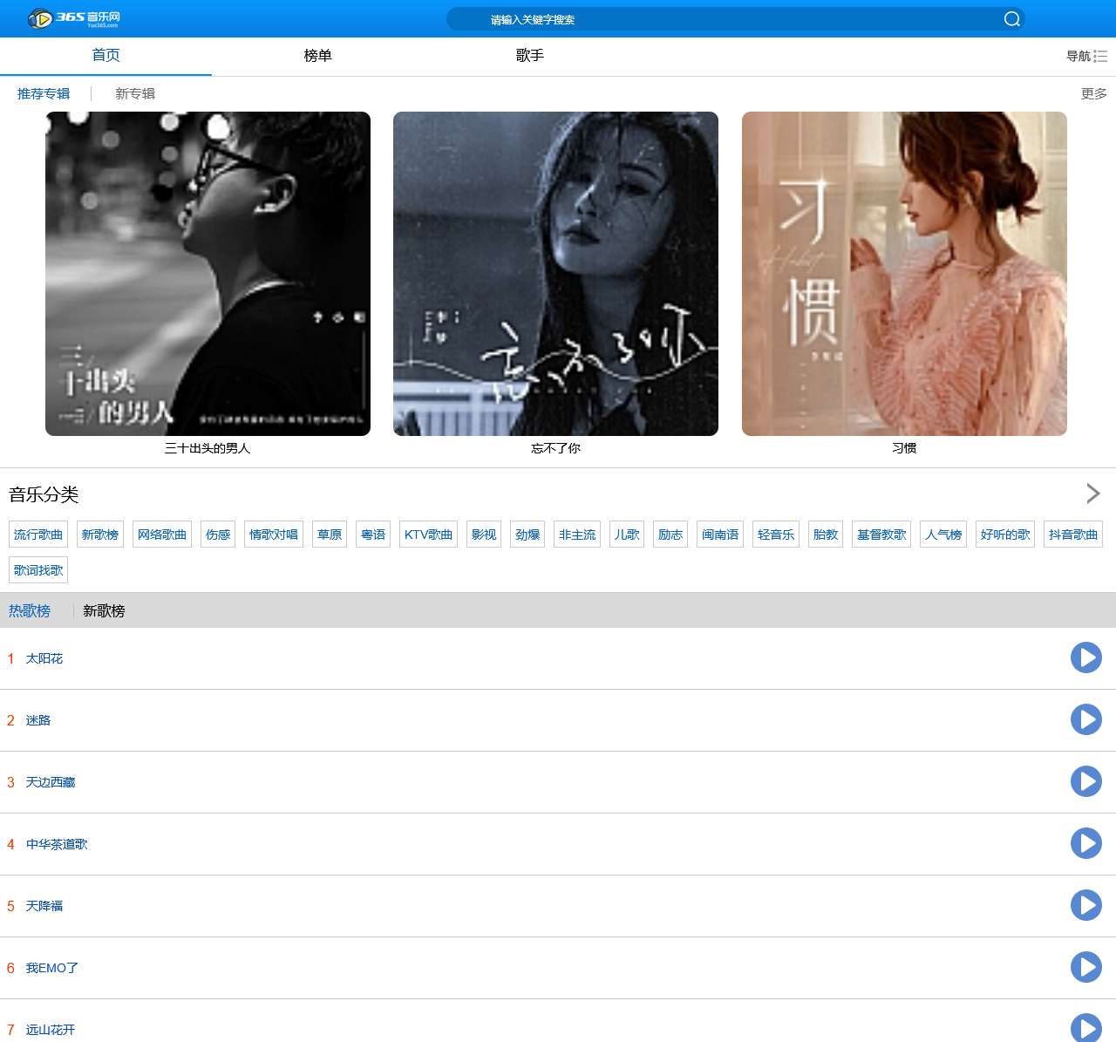Open the 抖音歌曲 category

pyautogui.click(x=1072, y=535)
